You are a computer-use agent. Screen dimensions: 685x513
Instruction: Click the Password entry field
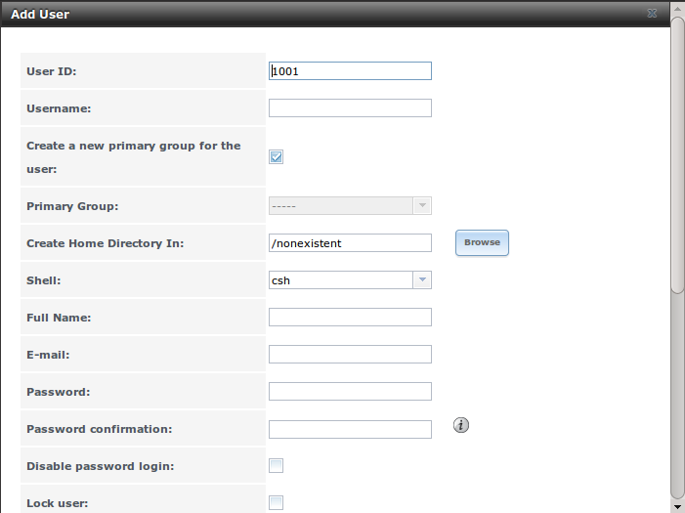[x=350, y=392]
